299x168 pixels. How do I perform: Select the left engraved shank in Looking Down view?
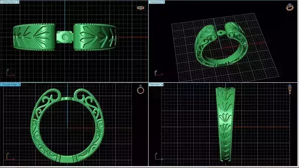point(34,37)
